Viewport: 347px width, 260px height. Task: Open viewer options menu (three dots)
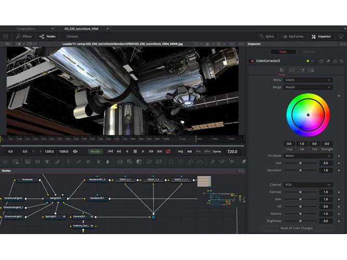(x=241, y=44)
